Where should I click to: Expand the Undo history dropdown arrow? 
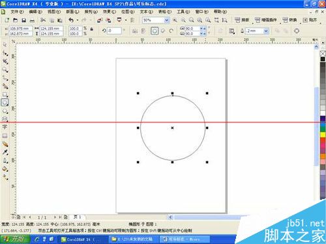point(78,20)
